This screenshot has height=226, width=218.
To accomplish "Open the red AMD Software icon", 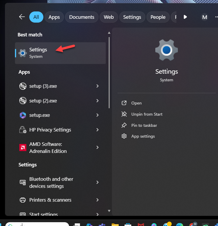I will (23, 148).
